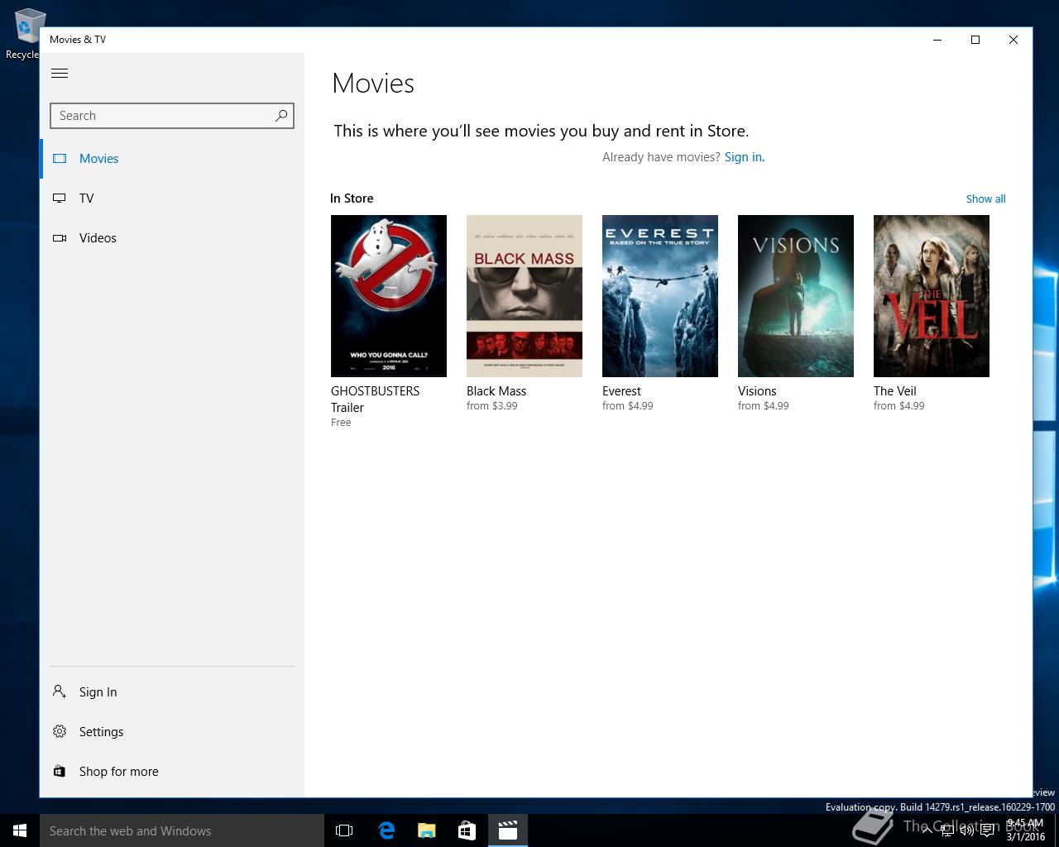Open Settings from the sidebar
Screen dimensions: 1059x847
(172, 732)
